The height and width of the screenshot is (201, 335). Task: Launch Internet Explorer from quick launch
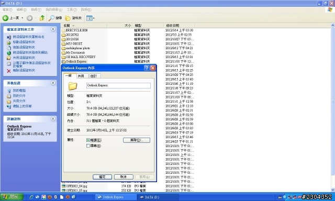coord(31,197)
